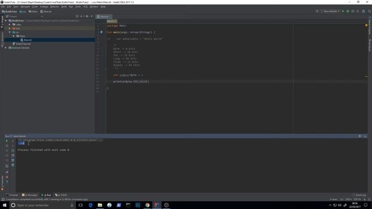Expand the External Libraries node
Image resolution: width=372 pixels, height=209 pixels.
6,48
